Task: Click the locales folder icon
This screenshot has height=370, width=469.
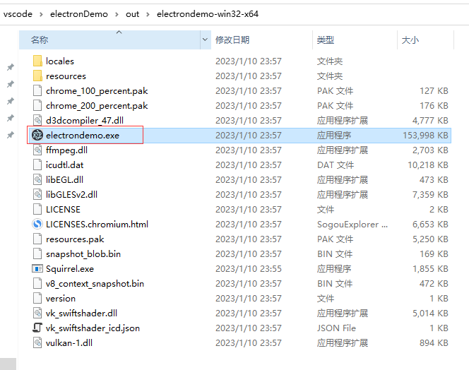Action: pyautogui.click(x=38, y=61)
